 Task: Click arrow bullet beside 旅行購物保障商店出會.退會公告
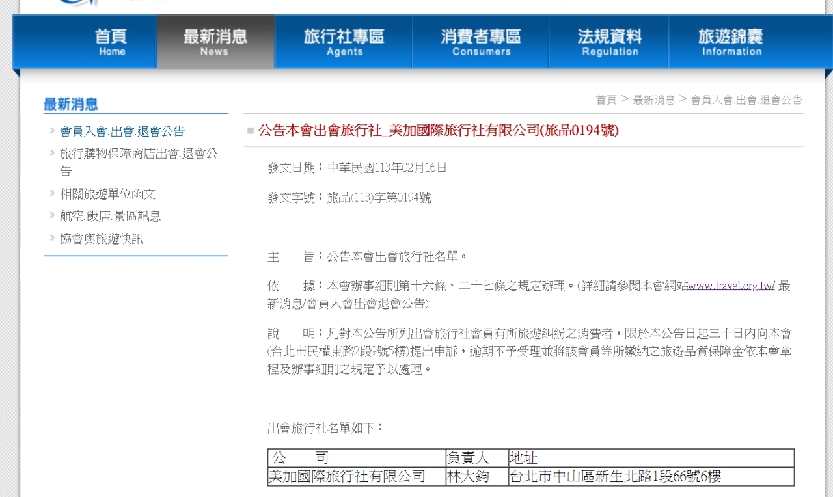coord(51,153)
